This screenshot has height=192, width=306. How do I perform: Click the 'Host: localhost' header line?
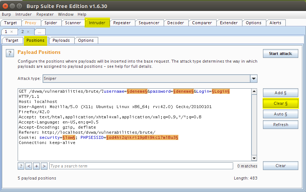tap(38, 101)
